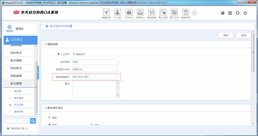
Task: Click the main page vertical scrollbar thumb
Action: pyautogui.click(x=253, y=52)
